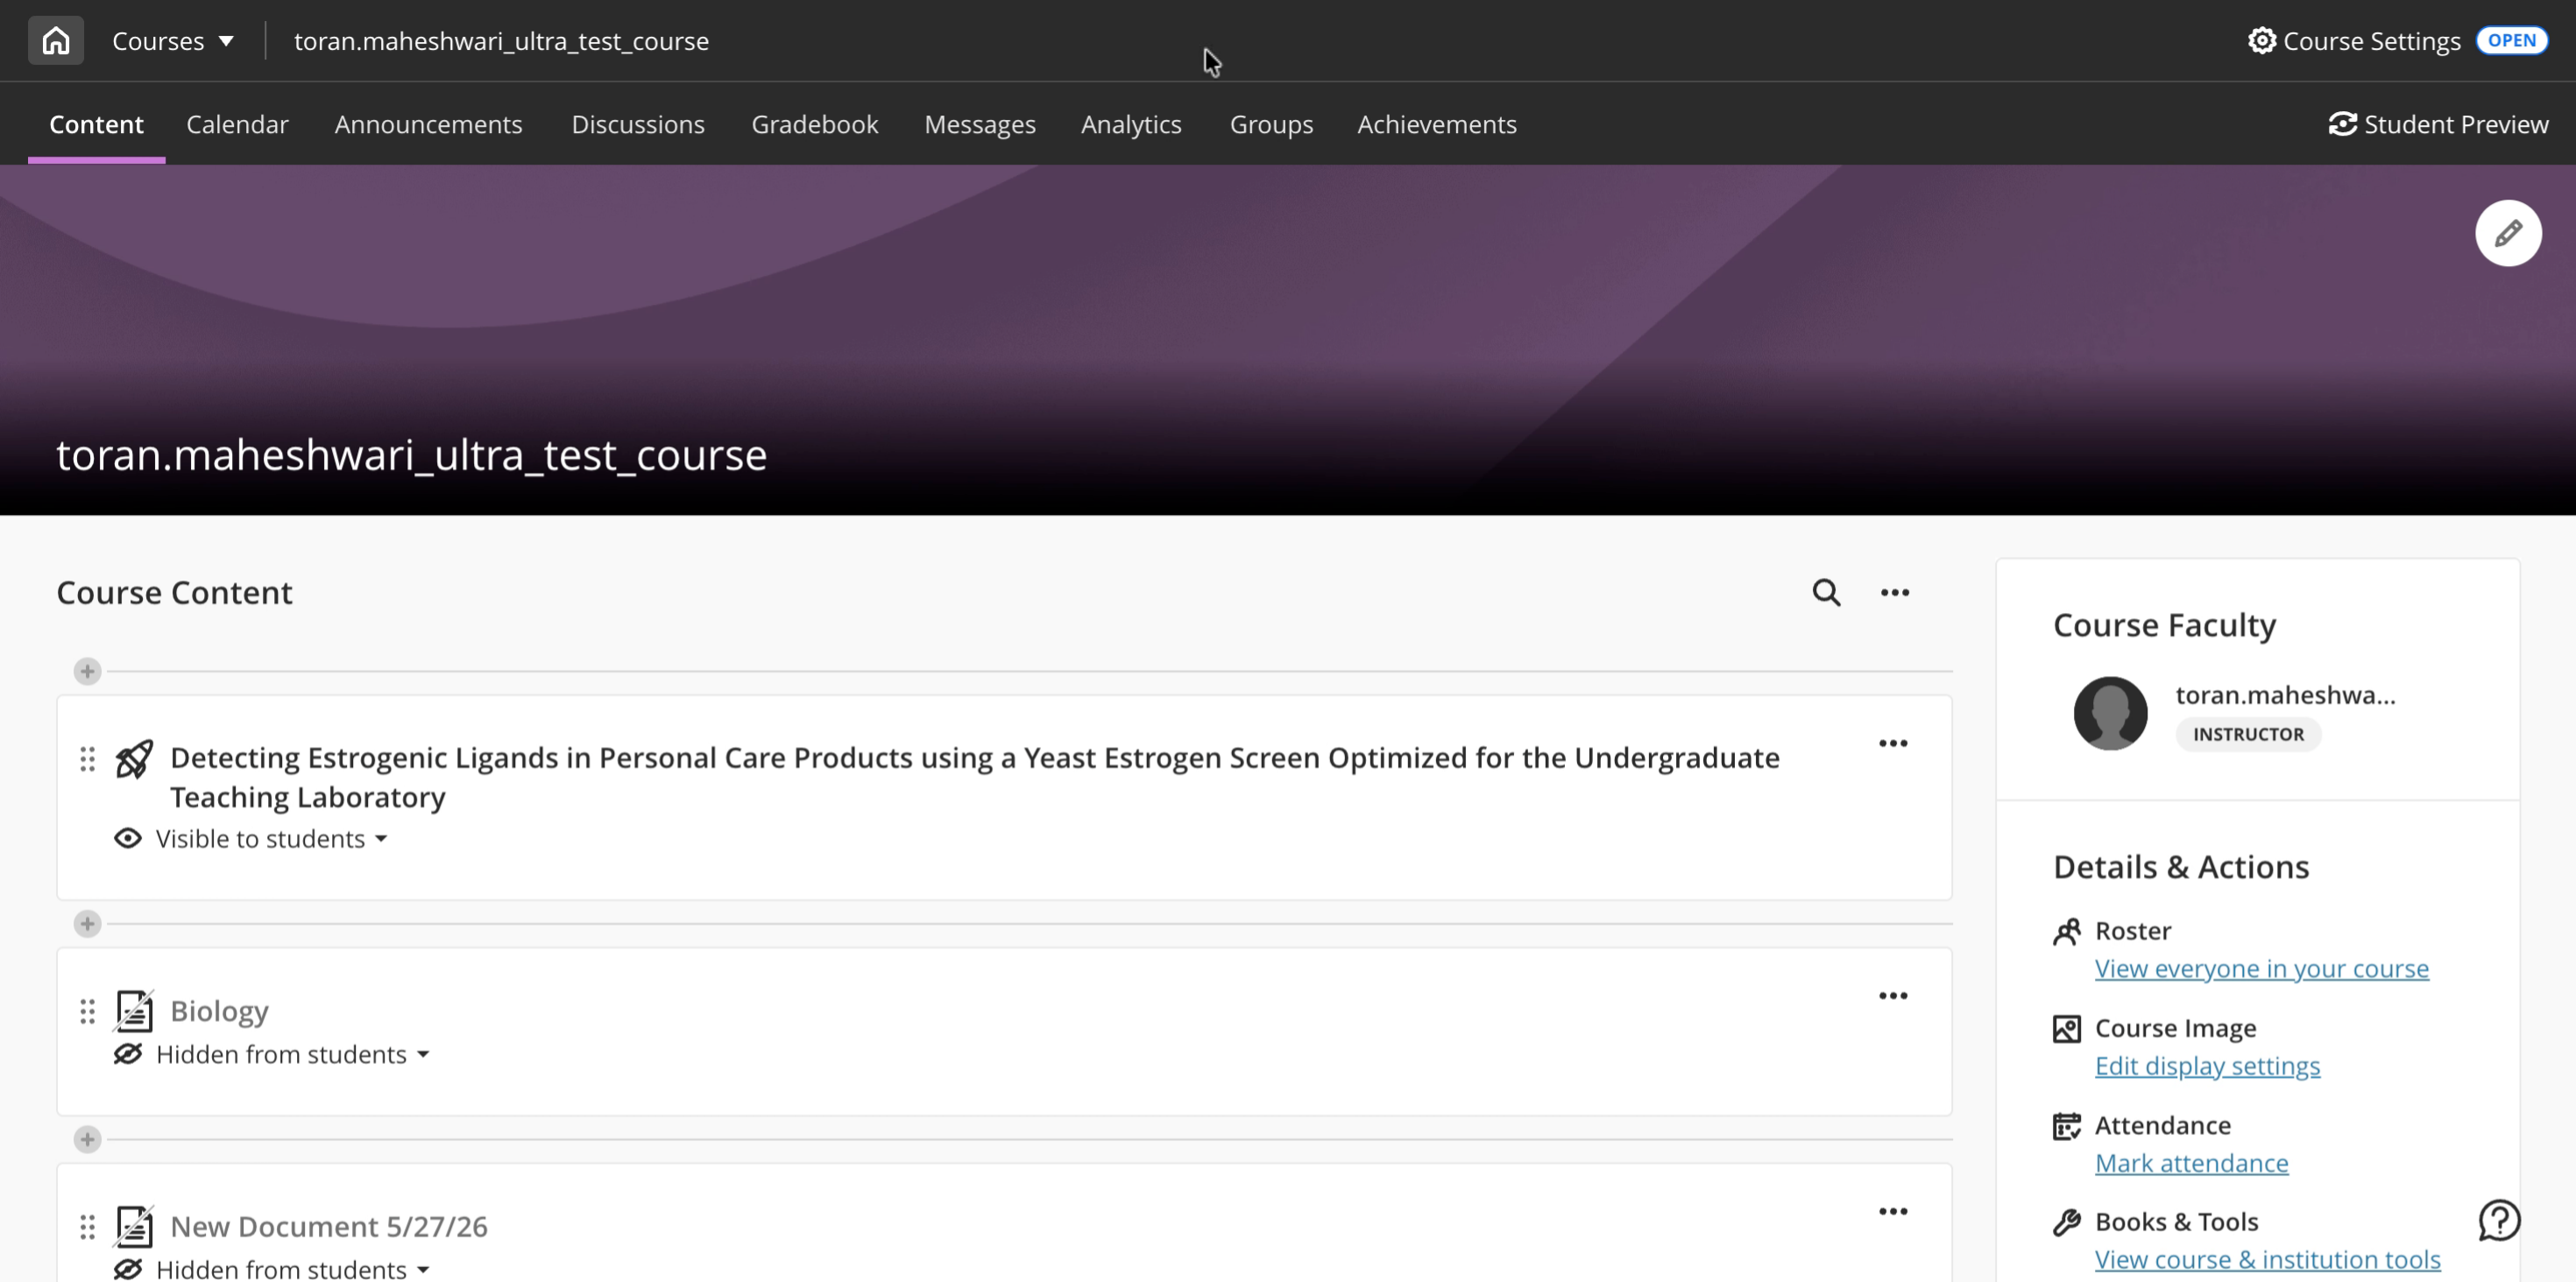Click the home icon button
Image resolution: width=2576 pixels, height=1282 pixels.
[56, 40]
